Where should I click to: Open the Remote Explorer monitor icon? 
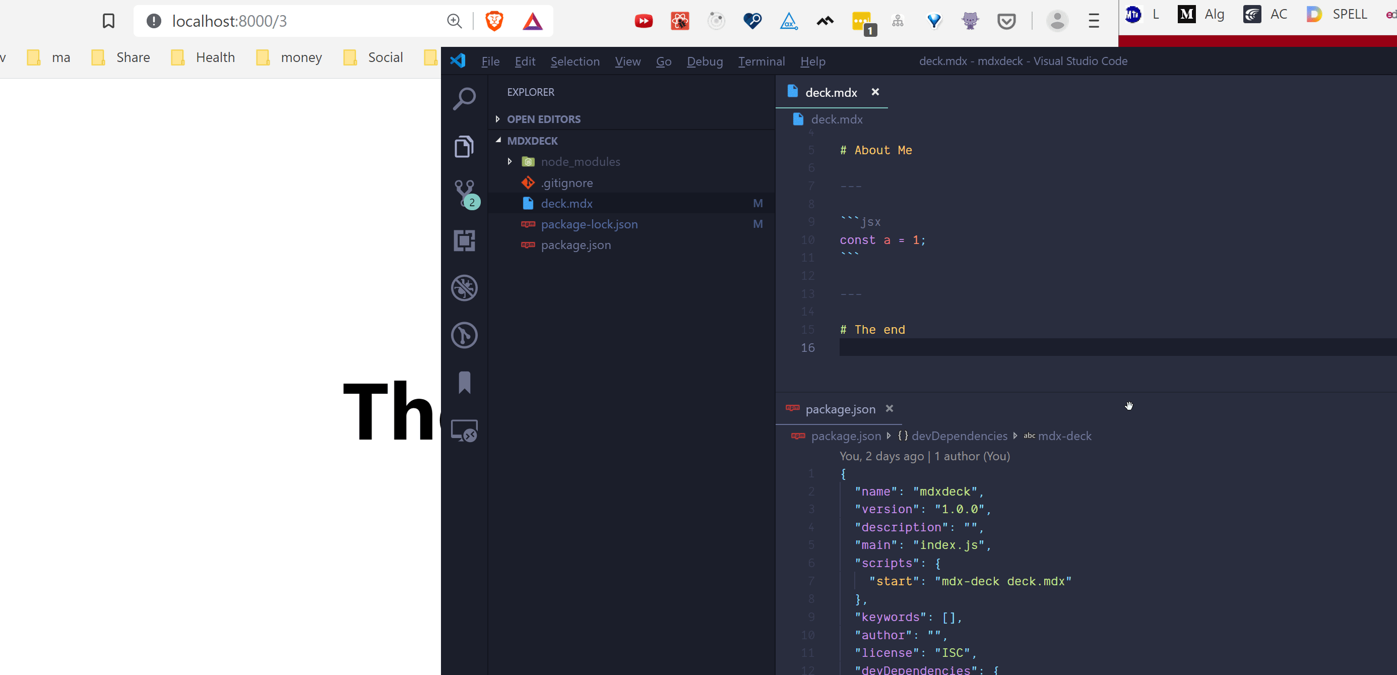tap(464, 431)
